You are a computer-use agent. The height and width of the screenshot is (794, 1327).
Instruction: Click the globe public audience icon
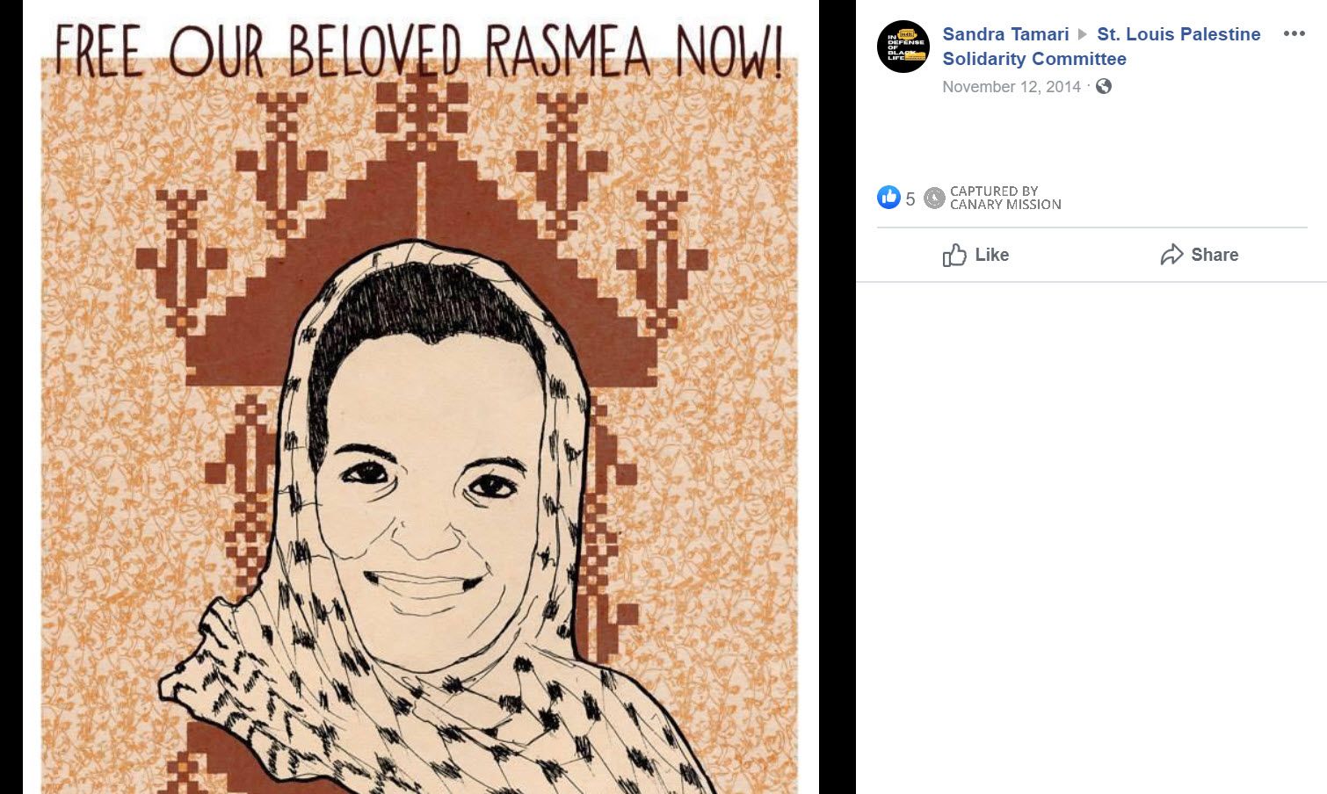[x=1104, y=86]
